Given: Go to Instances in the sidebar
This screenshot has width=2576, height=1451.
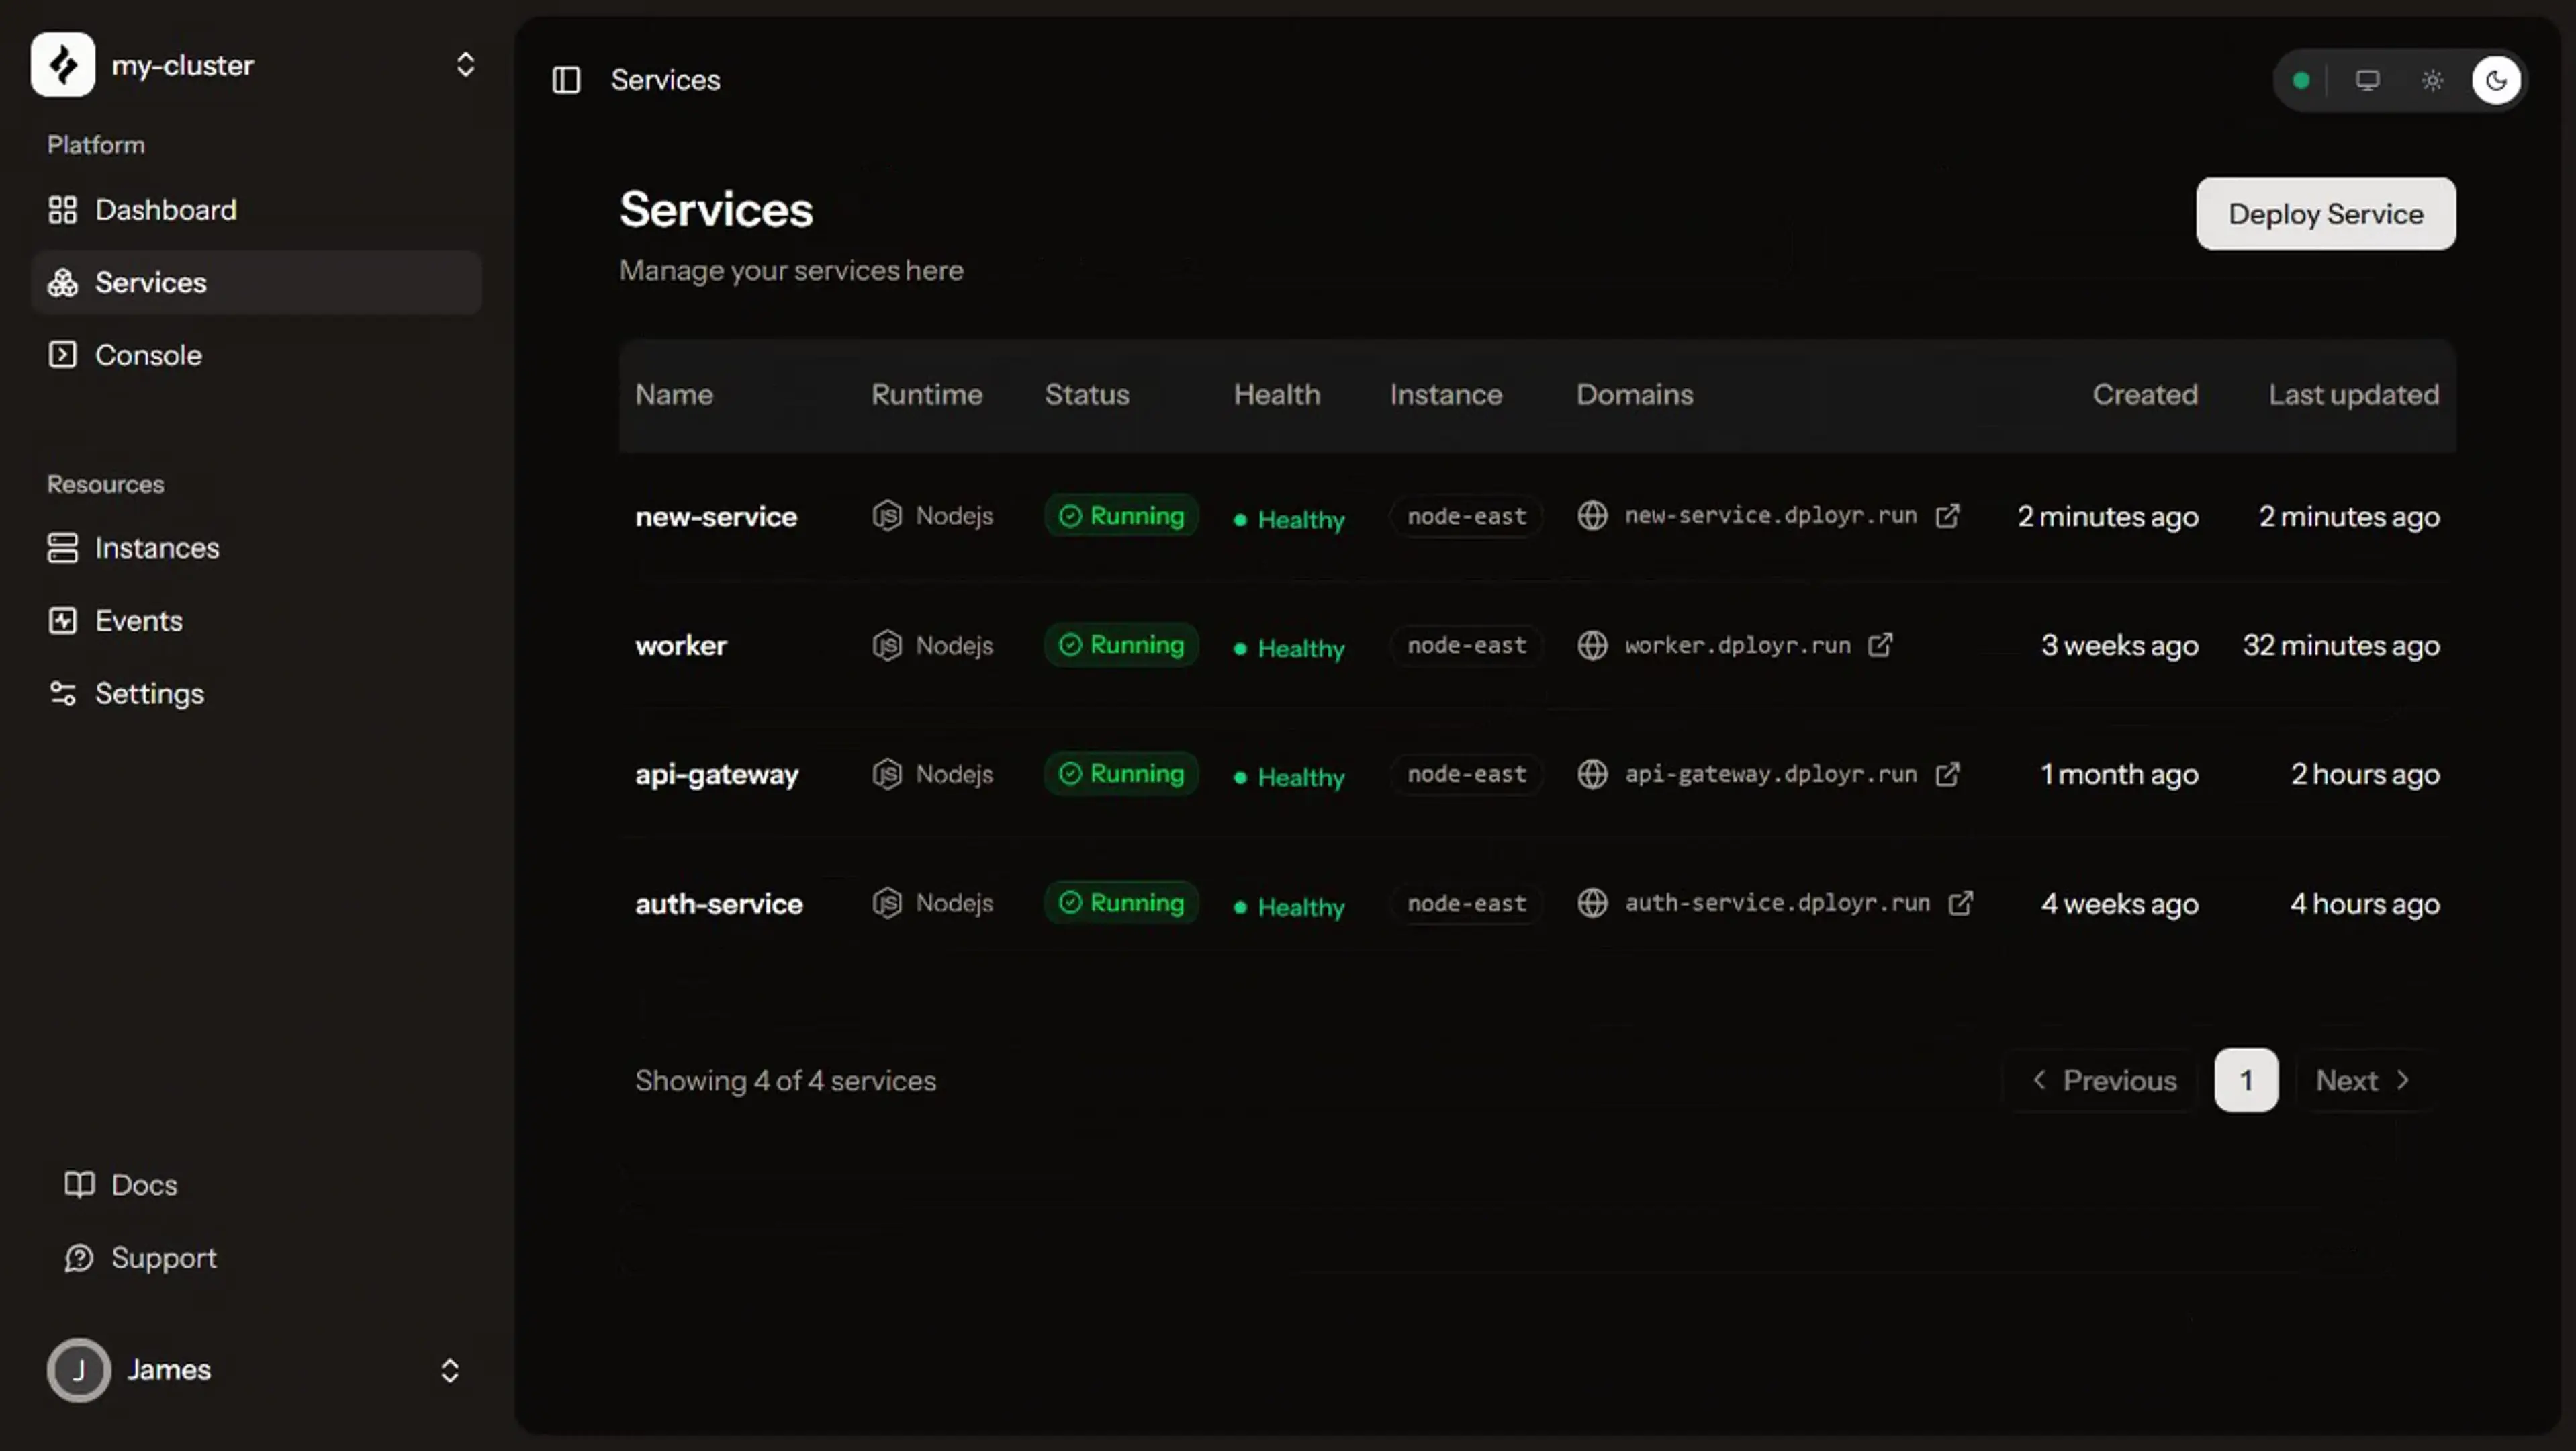Looking at the screenshot, I should click(x=256, y=548).
